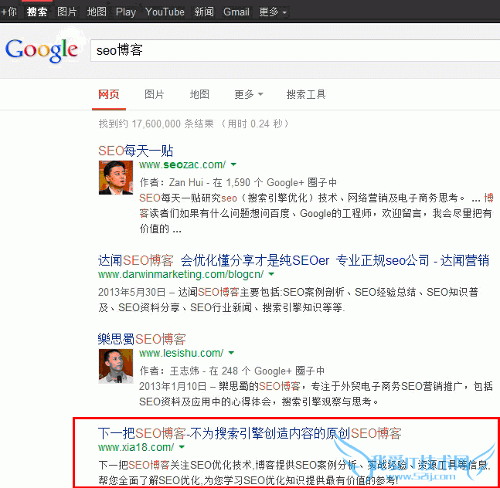Click www.lesishu.com/ green URL text

[x=181, y=353]
